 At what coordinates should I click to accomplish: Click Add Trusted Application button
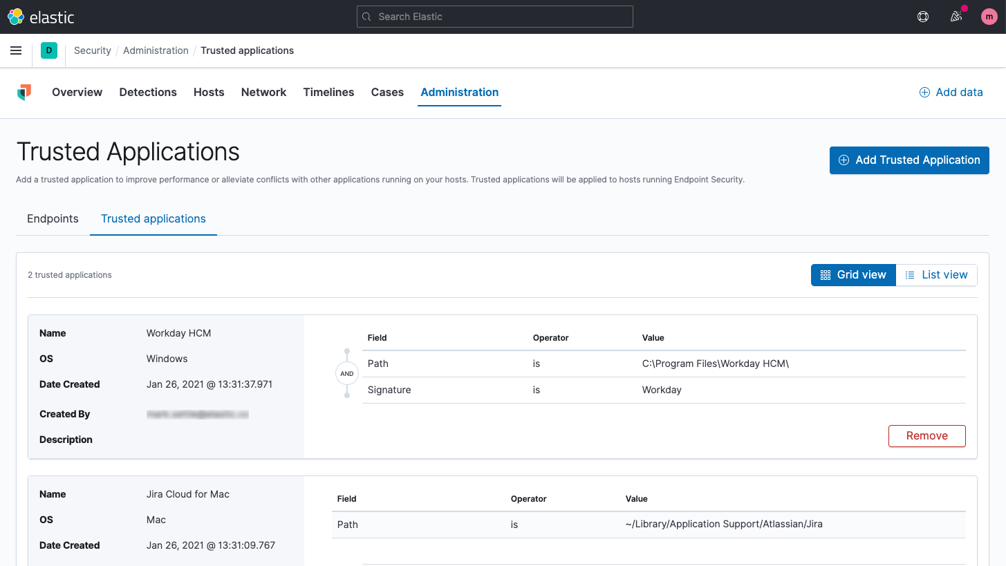[909, 160]
